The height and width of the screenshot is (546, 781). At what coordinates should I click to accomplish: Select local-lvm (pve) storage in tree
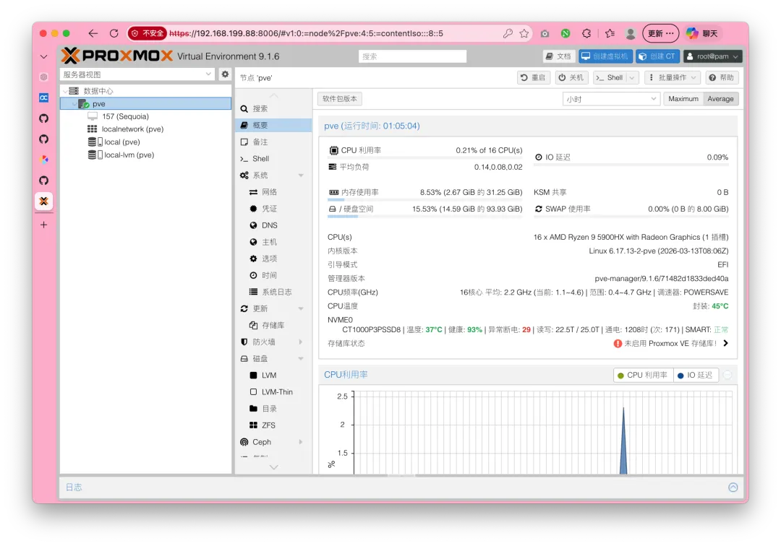click(x=129, y=155)
